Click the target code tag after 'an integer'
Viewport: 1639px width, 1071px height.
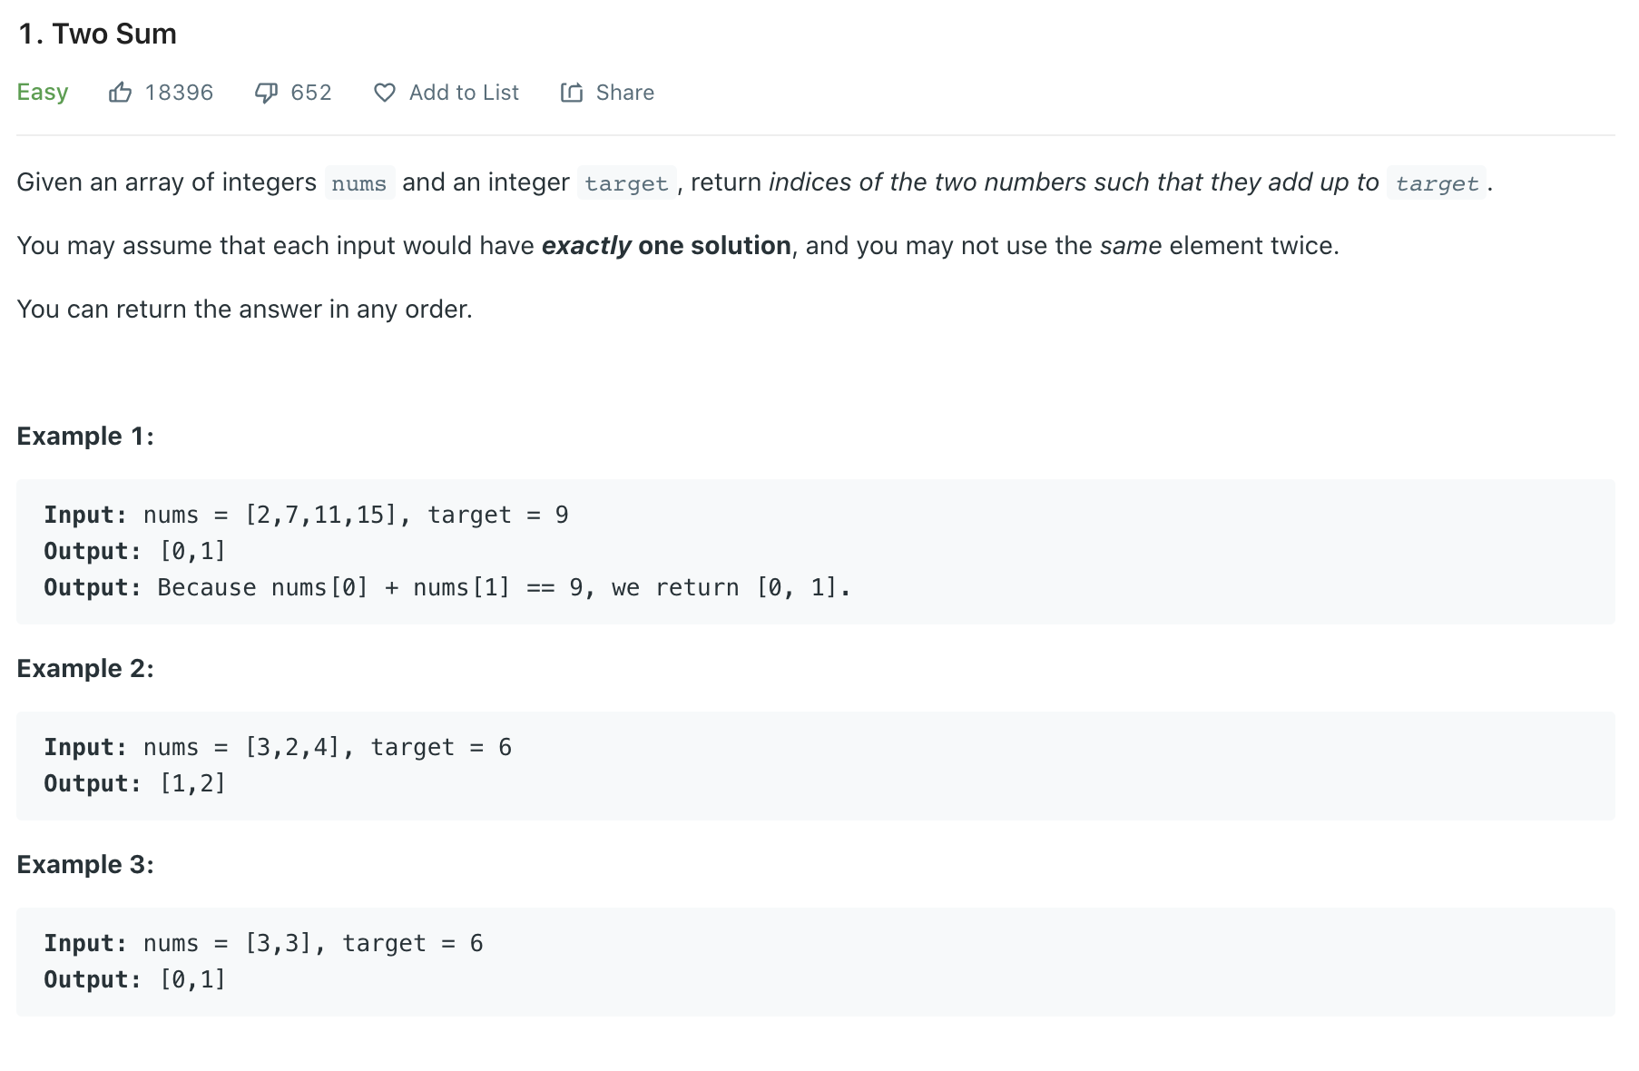click(626, 183)
